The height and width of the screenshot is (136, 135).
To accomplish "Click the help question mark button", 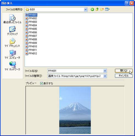I will pos(127,3).
